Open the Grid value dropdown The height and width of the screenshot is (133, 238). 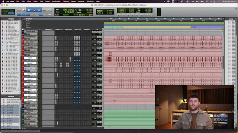pyautogui.click(x=113, y=11)
